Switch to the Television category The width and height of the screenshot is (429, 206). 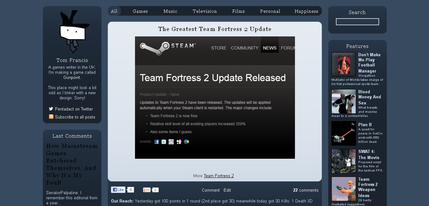pyautogui.click(x=205, y=11)
